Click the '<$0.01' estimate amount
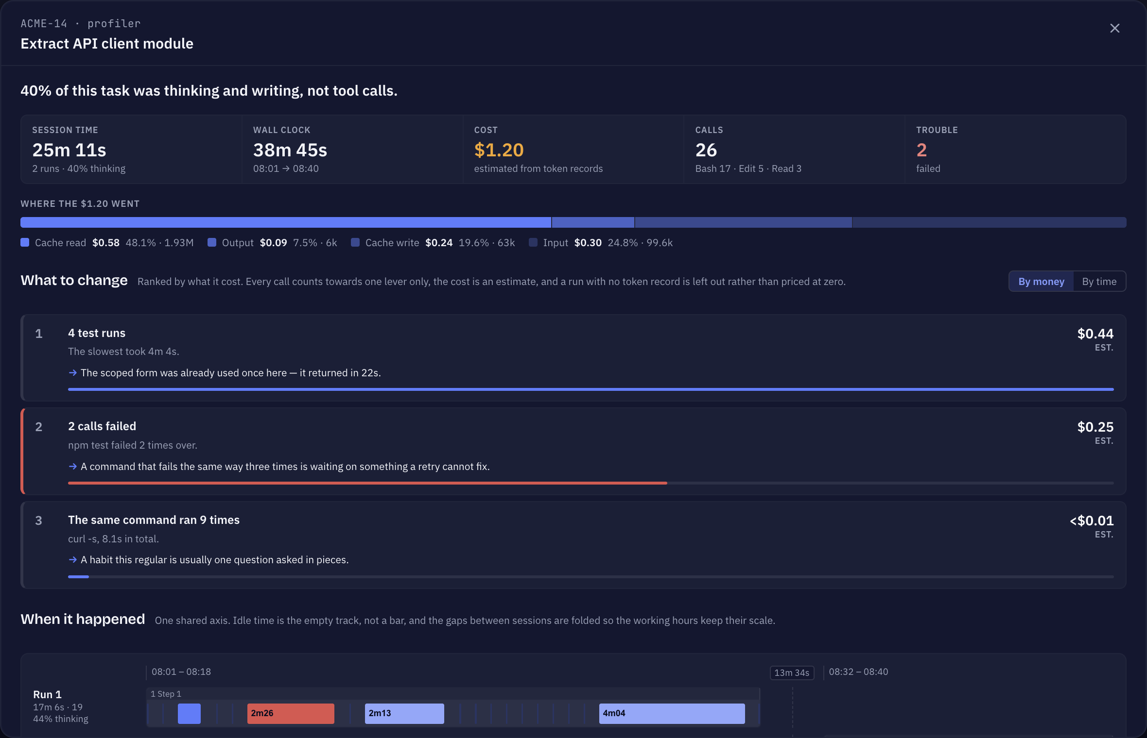Viewport: 1147px width, 738px height. tap(1092, 520)
